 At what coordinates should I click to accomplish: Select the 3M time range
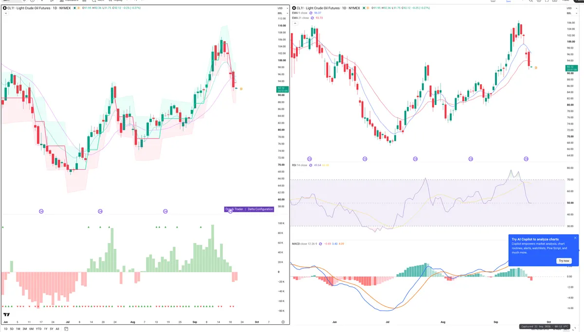pyautogui.click(x=24, y=329)
